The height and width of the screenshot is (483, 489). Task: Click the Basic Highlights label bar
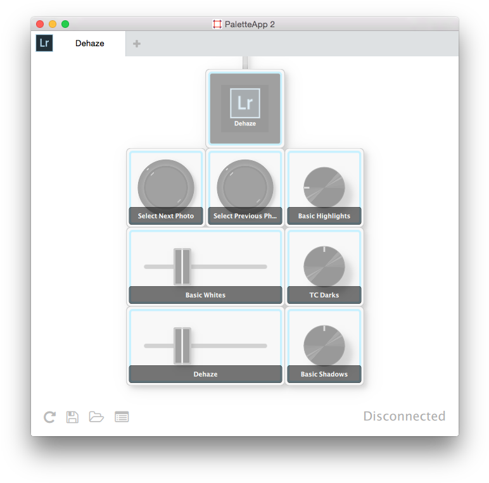point(324,216)
